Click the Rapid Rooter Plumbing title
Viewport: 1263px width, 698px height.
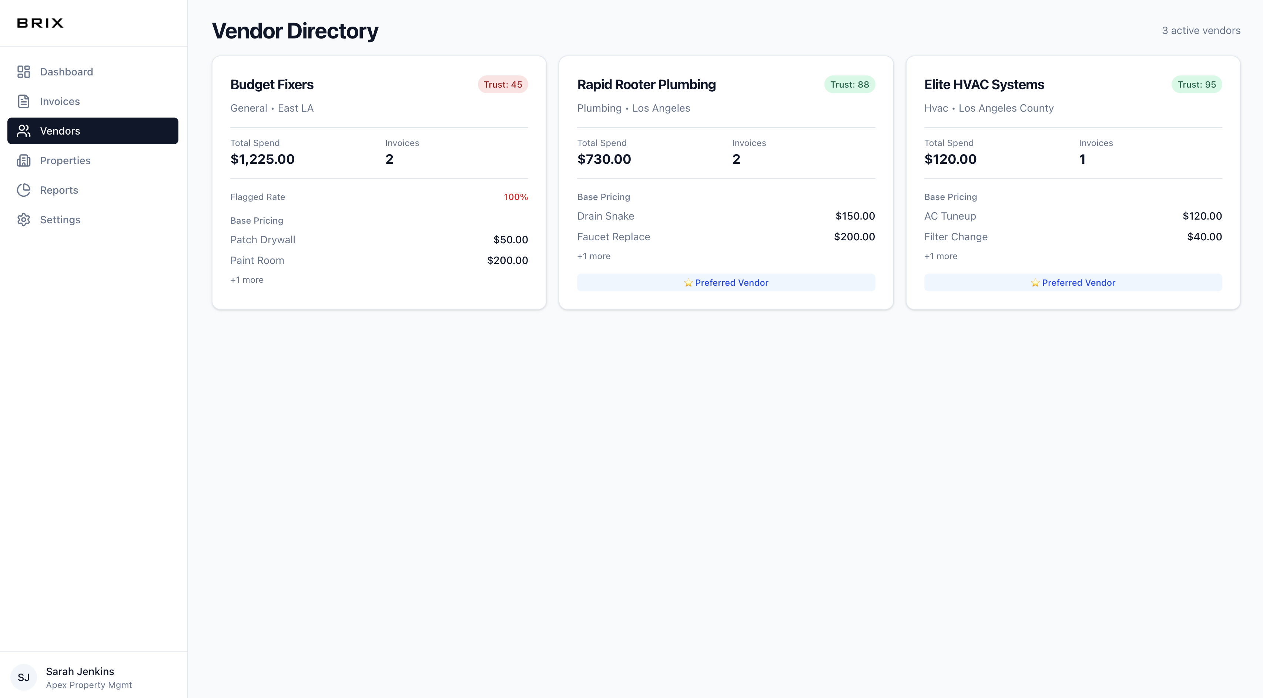pos(646,84)
